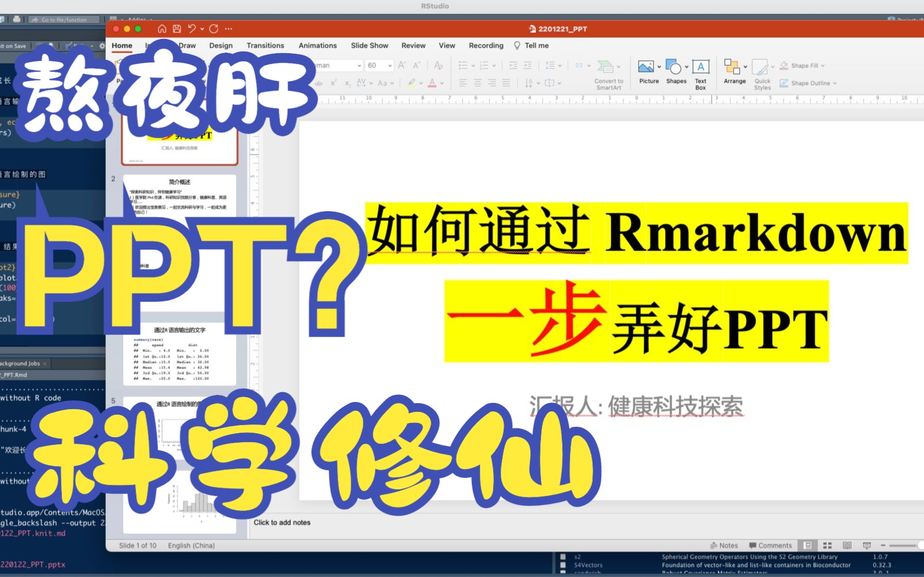Switch to Slide Sorter view
This screenshot has width=924, height=577.
click(x=827, y=545)
